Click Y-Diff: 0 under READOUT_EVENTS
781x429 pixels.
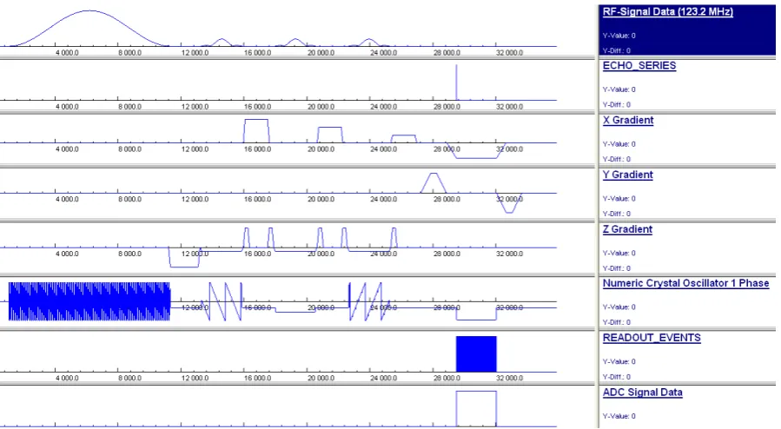pos(617,377)
